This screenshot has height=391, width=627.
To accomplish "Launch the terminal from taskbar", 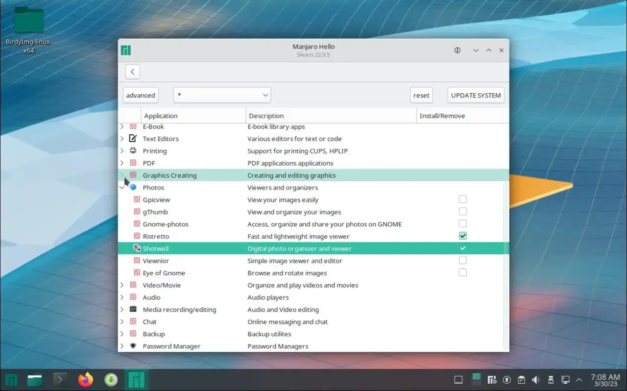I will coord(60,380).
